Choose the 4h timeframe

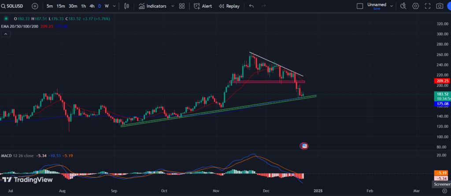[x=92, y=6]
